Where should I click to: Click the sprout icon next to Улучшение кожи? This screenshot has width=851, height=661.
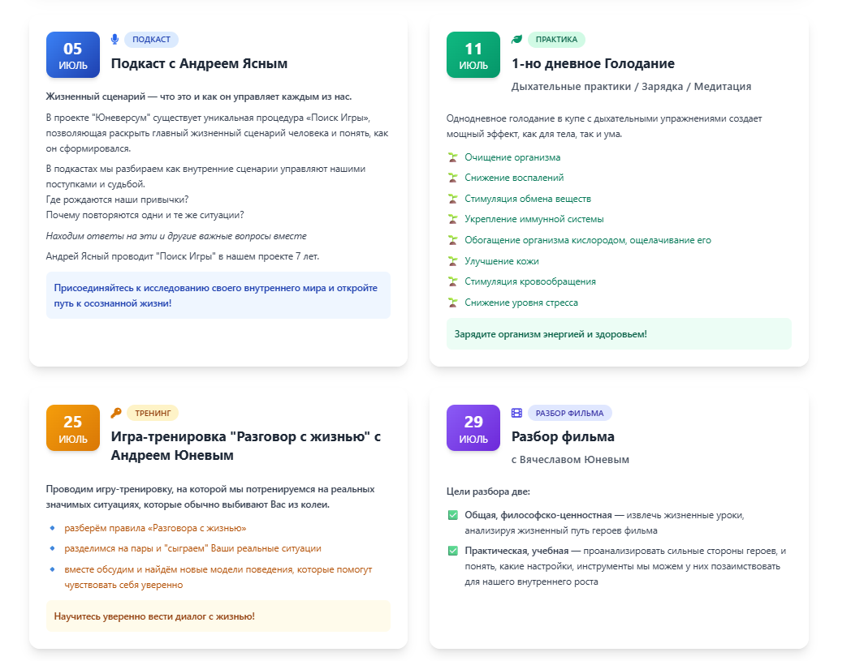(x=452, y=261)
